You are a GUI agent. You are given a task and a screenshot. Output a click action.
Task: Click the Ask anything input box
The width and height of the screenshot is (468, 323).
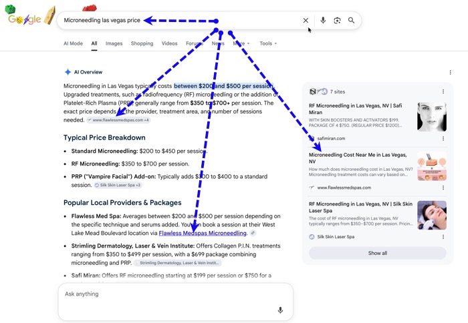[x=175, y=302]
